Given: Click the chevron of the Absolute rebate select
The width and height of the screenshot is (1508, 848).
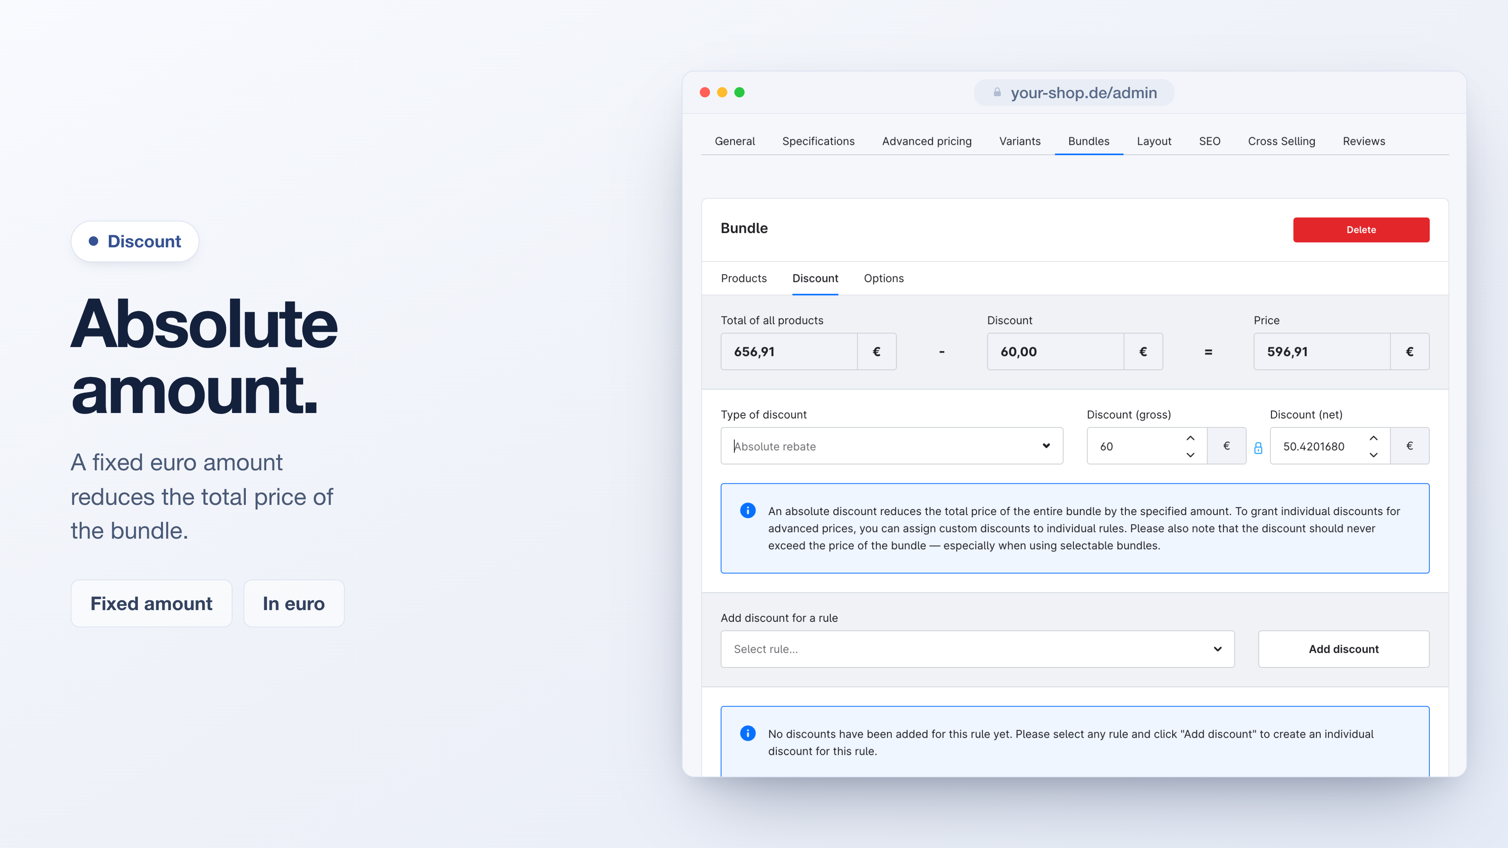Looking at the screenshot, I should click(1046, 446).
